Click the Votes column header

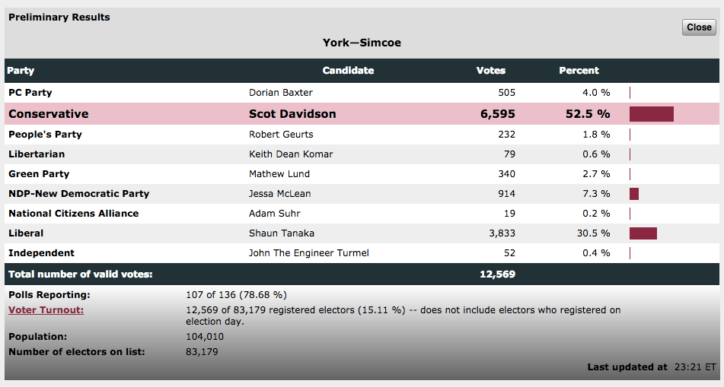[491, 71]
